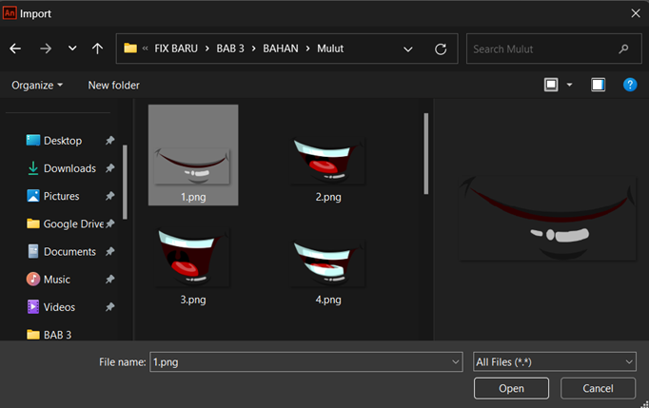This screenshot has width=649, height=408.
Task: Click the search magnifier icon
Action: [x=623, y=49]
